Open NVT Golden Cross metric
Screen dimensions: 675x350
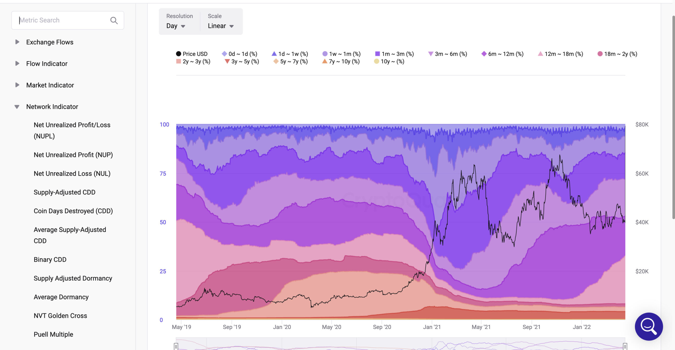pyautogui.click(x=60, y=316)
